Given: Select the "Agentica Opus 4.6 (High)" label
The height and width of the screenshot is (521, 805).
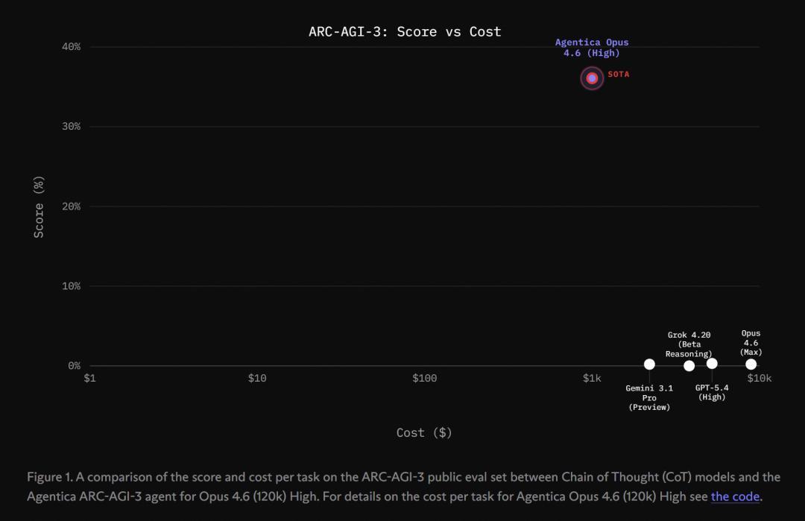Looking at the screenshot, I should [587, 48].
